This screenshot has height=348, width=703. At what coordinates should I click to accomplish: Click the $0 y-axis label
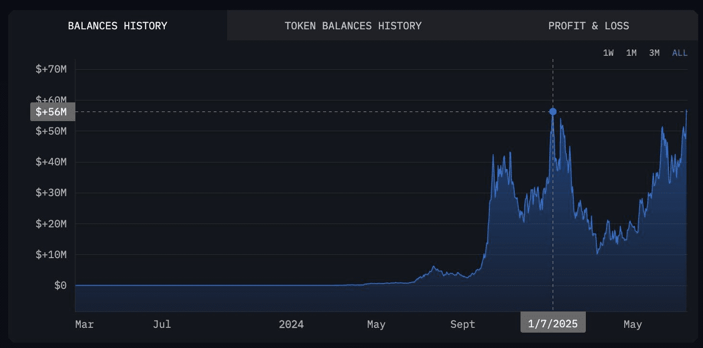(60, 286)
